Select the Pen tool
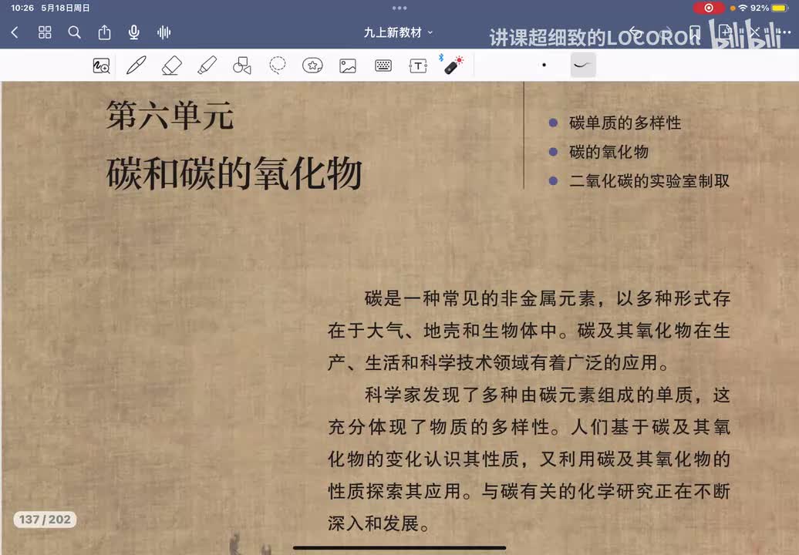Image resolution: width=799 pixels, height=555 pixels. coord(136,66)
